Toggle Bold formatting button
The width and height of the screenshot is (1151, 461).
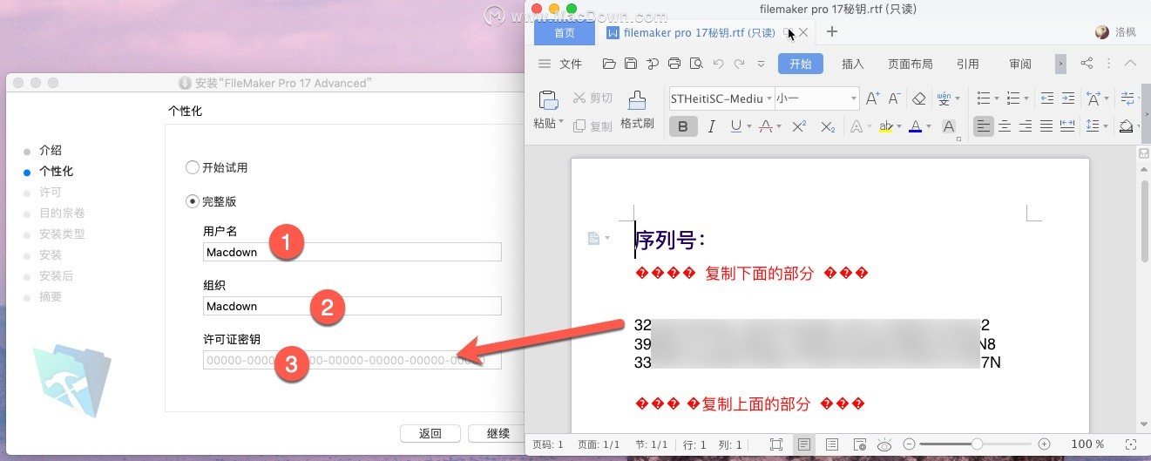coord(683,126)
